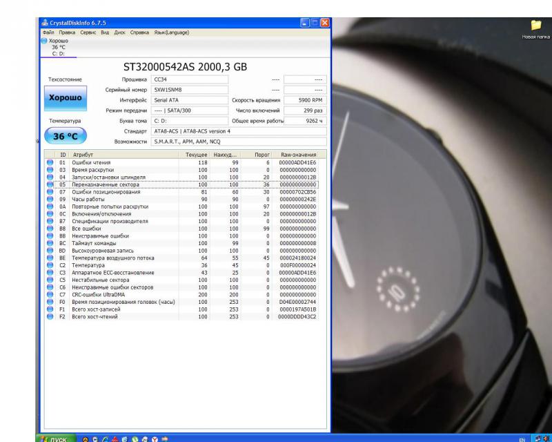Click the status orb for F0 Время позиционирования головок

[x=50, y=302]
